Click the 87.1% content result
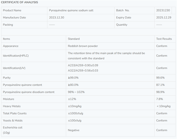Image resolution: width=177 pixels, height=139 pixels. 160,85
